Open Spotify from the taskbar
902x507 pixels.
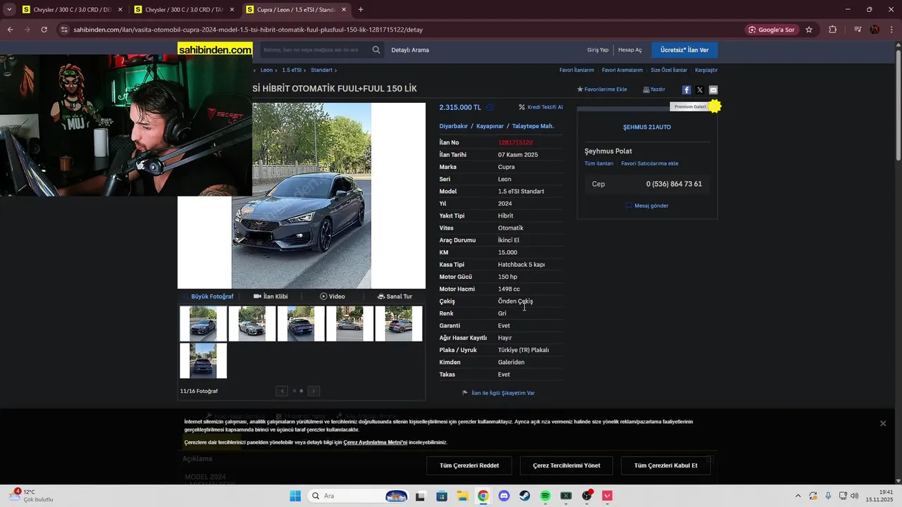click(x=545, y=496)
